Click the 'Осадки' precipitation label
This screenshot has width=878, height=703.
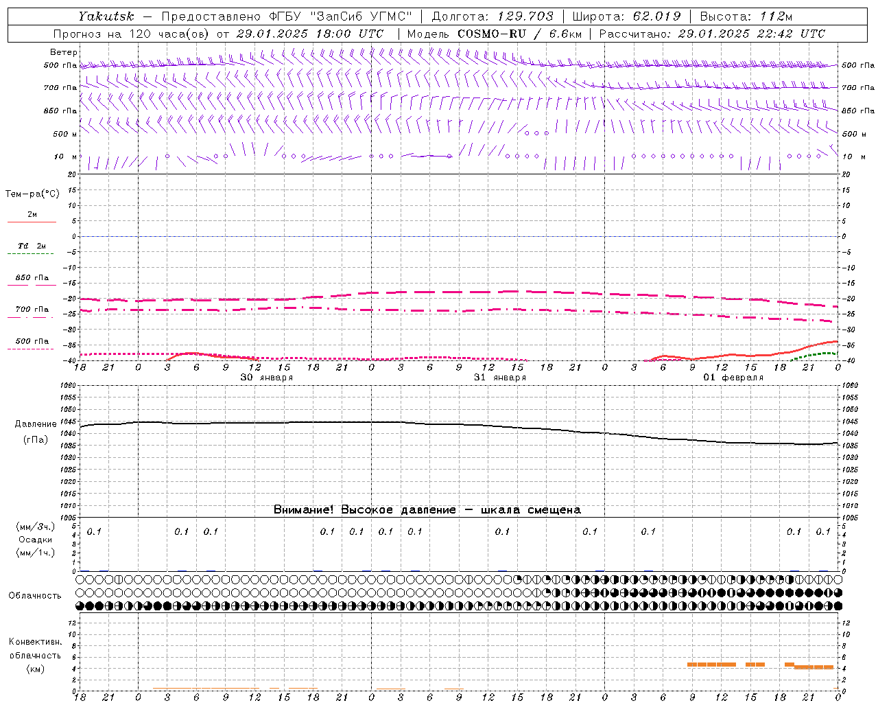click(x=36, y=540)
